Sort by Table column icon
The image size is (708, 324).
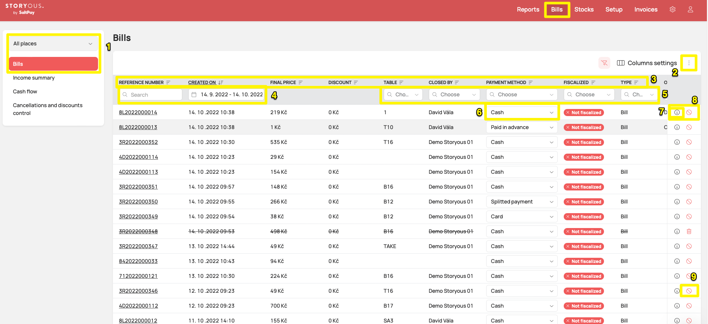point(401,83)
